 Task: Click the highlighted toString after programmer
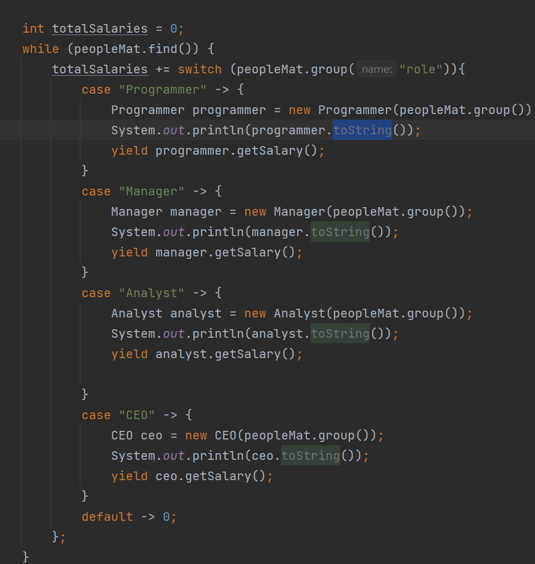click(x=362, y=130)
